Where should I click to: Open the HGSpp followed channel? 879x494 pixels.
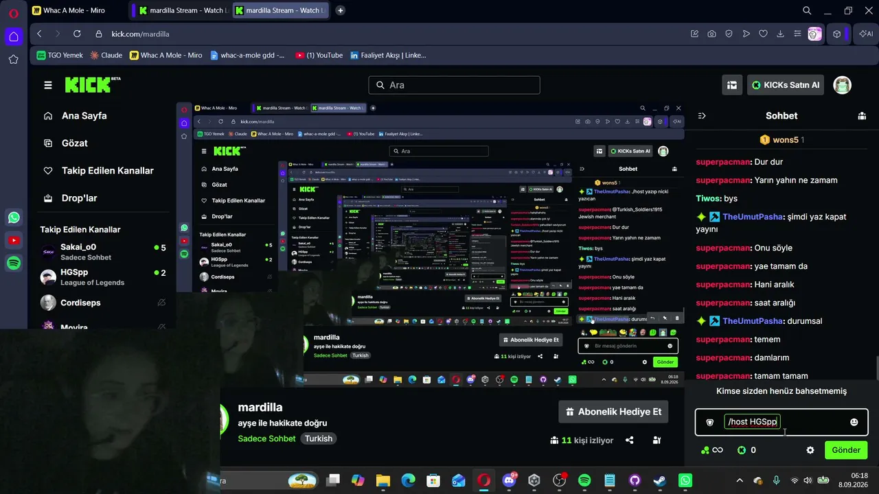(x=103, y=277)
